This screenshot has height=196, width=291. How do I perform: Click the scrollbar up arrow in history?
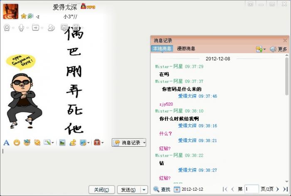click(287, 56)
